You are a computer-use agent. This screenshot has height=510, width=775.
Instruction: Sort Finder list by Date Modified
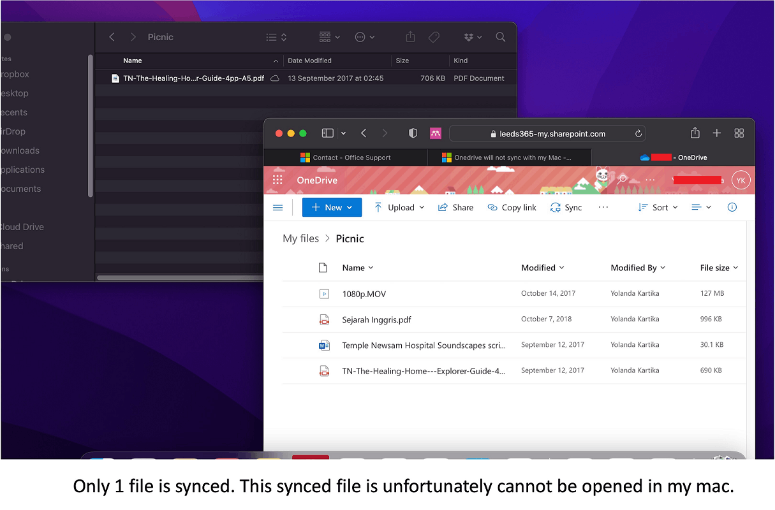click(x=309, y=61)
